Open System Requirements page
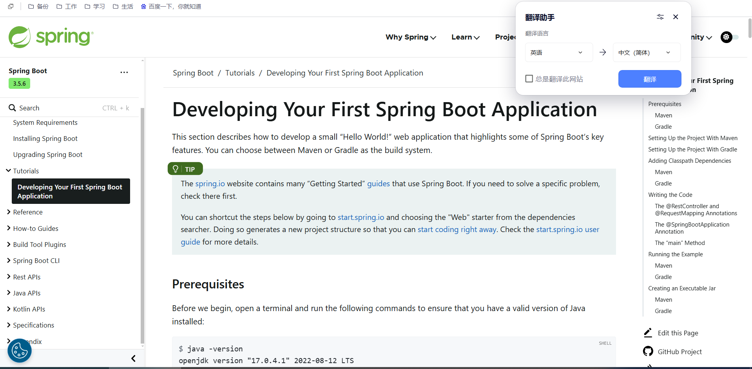 pos(45,122)
